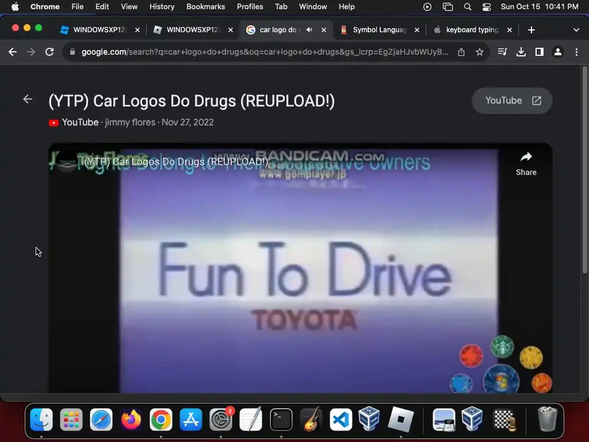Screen dimensions: 589x442
Task: Open Roblox from the Dock
Action: pos(401,420)
